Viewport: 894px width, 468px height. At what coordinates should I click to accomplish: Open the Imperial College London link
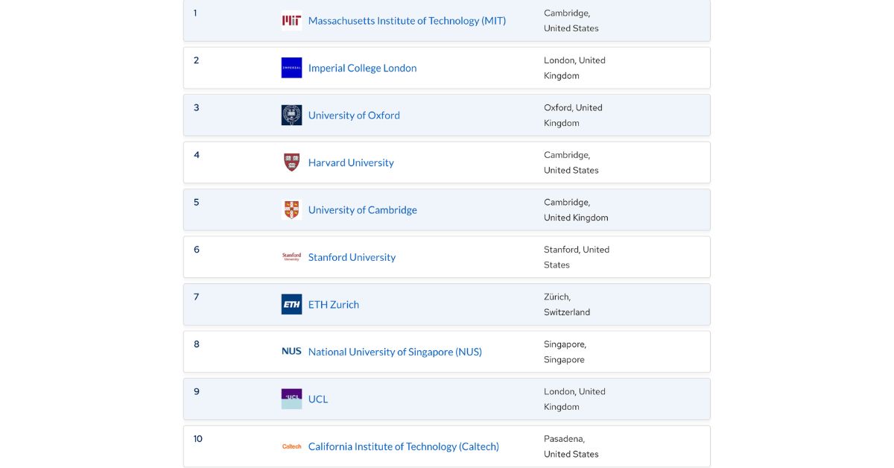[x=362, y=68]
